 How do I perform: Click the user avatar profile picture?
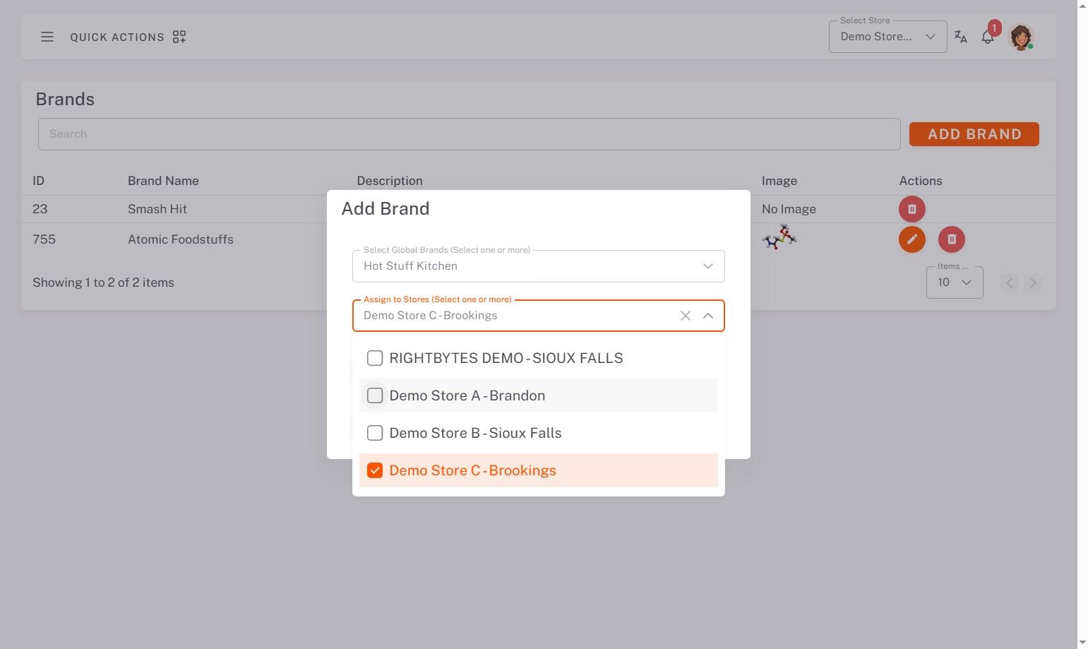(1021, 37)
